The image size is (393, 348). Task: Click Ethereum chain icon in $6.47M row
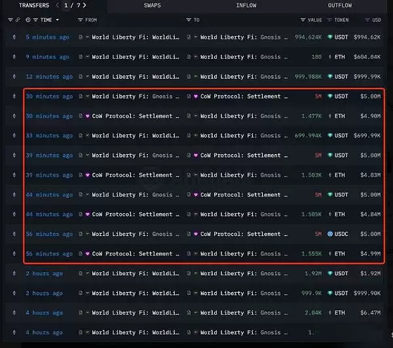click(x=14, y=313)
